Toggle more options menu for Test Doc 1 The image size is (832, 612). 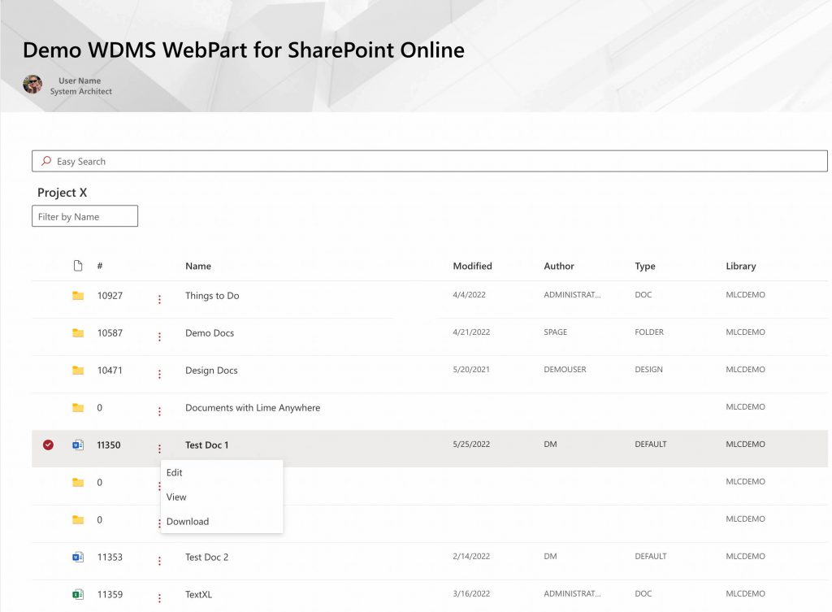(159, 449)
